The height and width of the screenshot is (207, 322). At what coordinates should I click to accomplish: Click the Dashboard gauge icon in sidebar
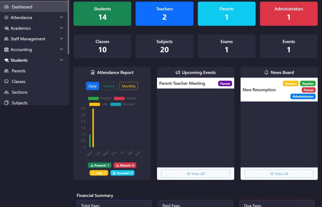[x=6, y=7]
